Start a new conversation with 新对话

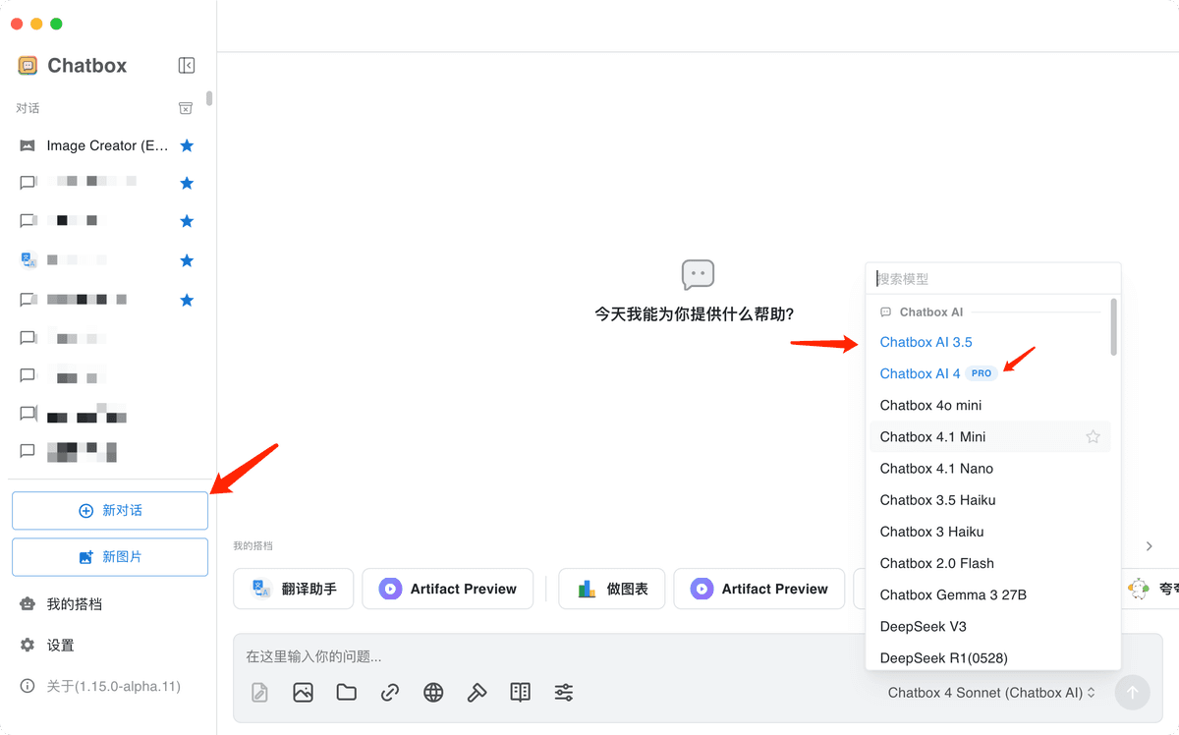point(109,510)
